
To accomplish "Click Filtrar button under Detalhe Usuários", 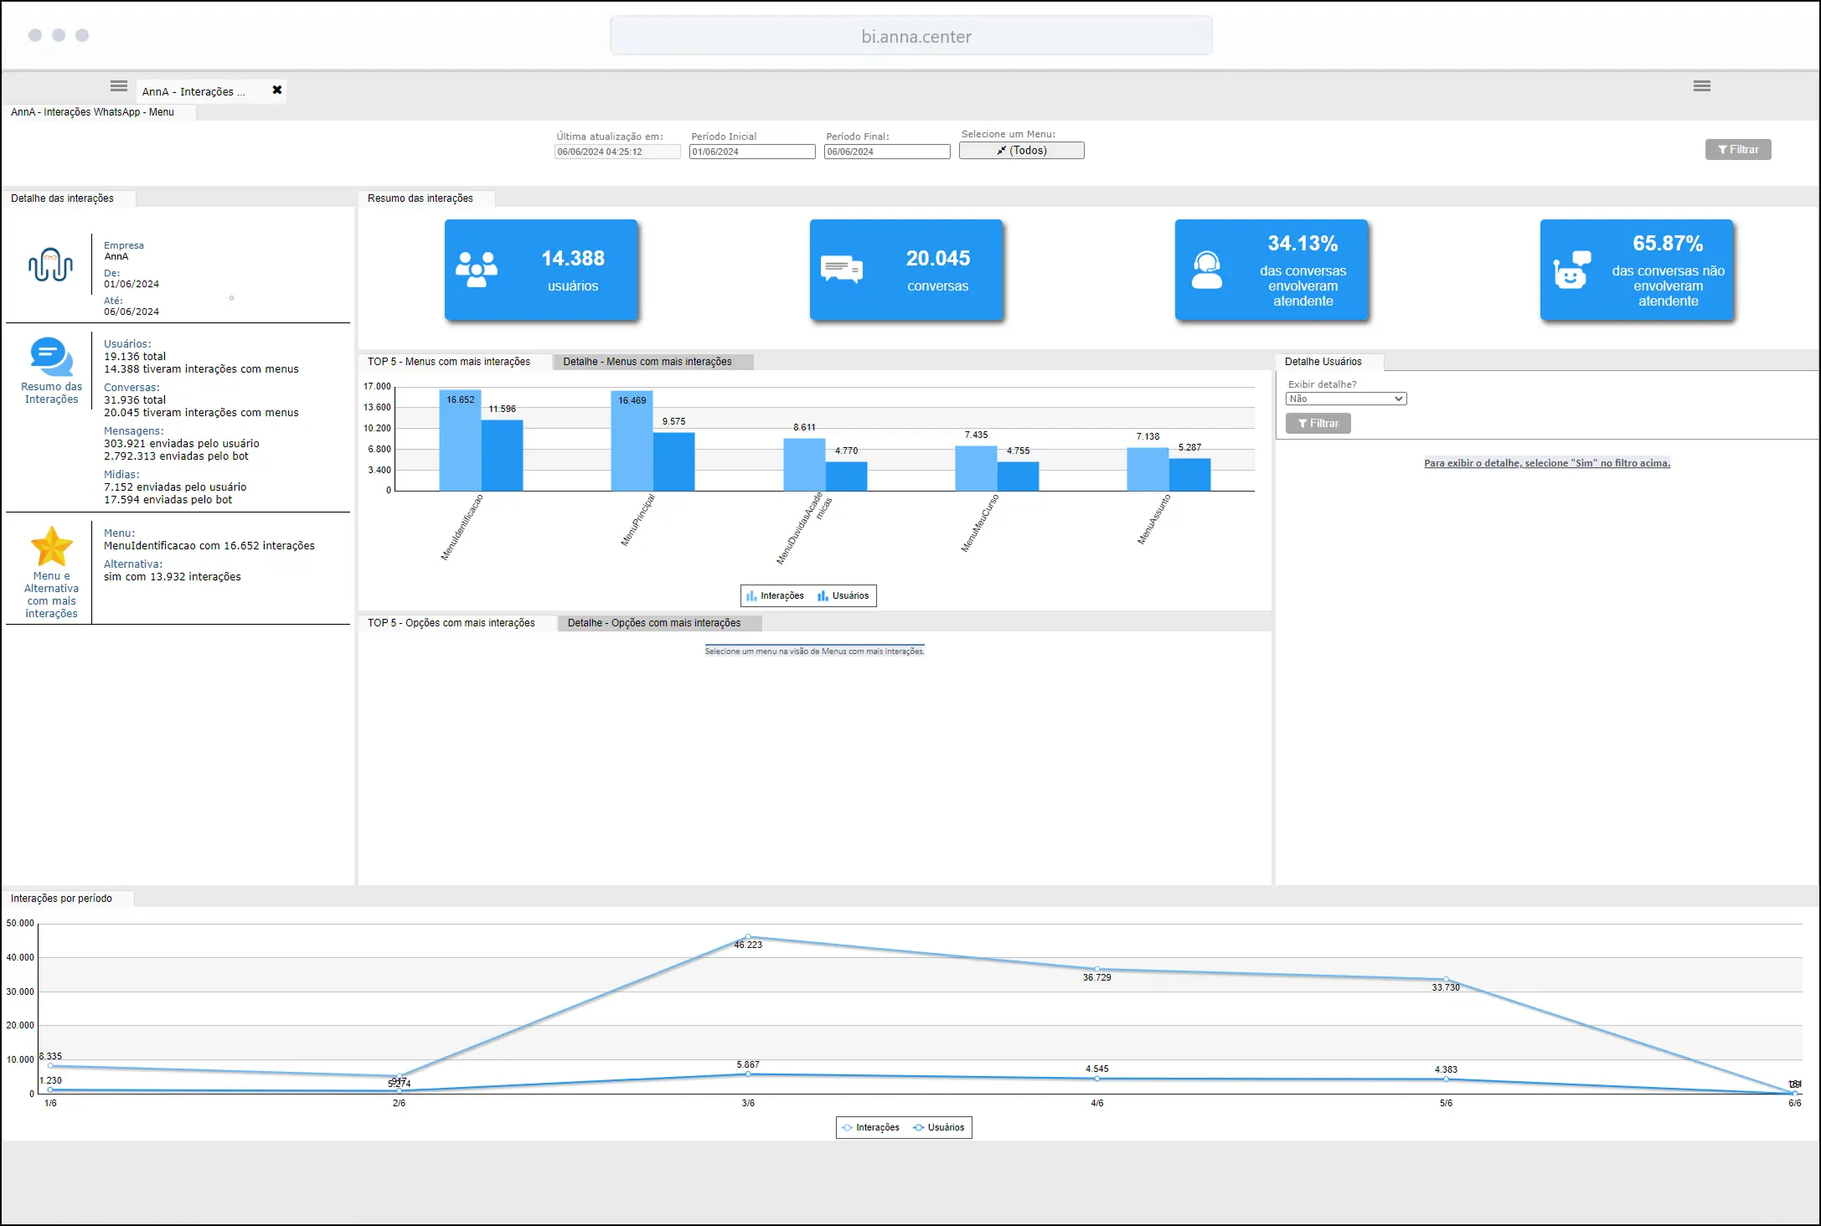I will click(1318, 424).
